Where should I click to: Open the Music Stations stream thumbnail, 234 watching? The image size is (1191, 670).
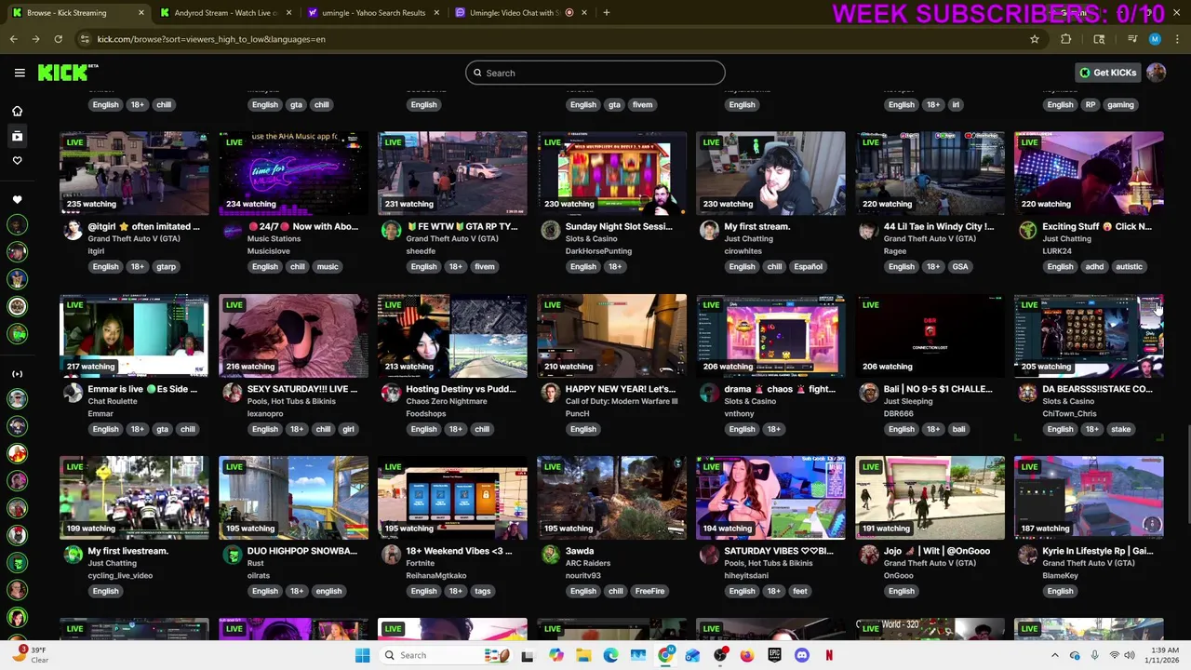pos(293,173)
